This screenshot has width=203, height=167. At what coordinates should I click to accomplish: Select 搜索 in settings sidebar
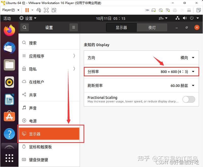click(x=49, y=43)
